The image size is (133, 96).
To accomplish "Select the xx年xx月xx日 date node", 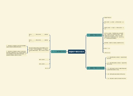I will click(107, 53).
